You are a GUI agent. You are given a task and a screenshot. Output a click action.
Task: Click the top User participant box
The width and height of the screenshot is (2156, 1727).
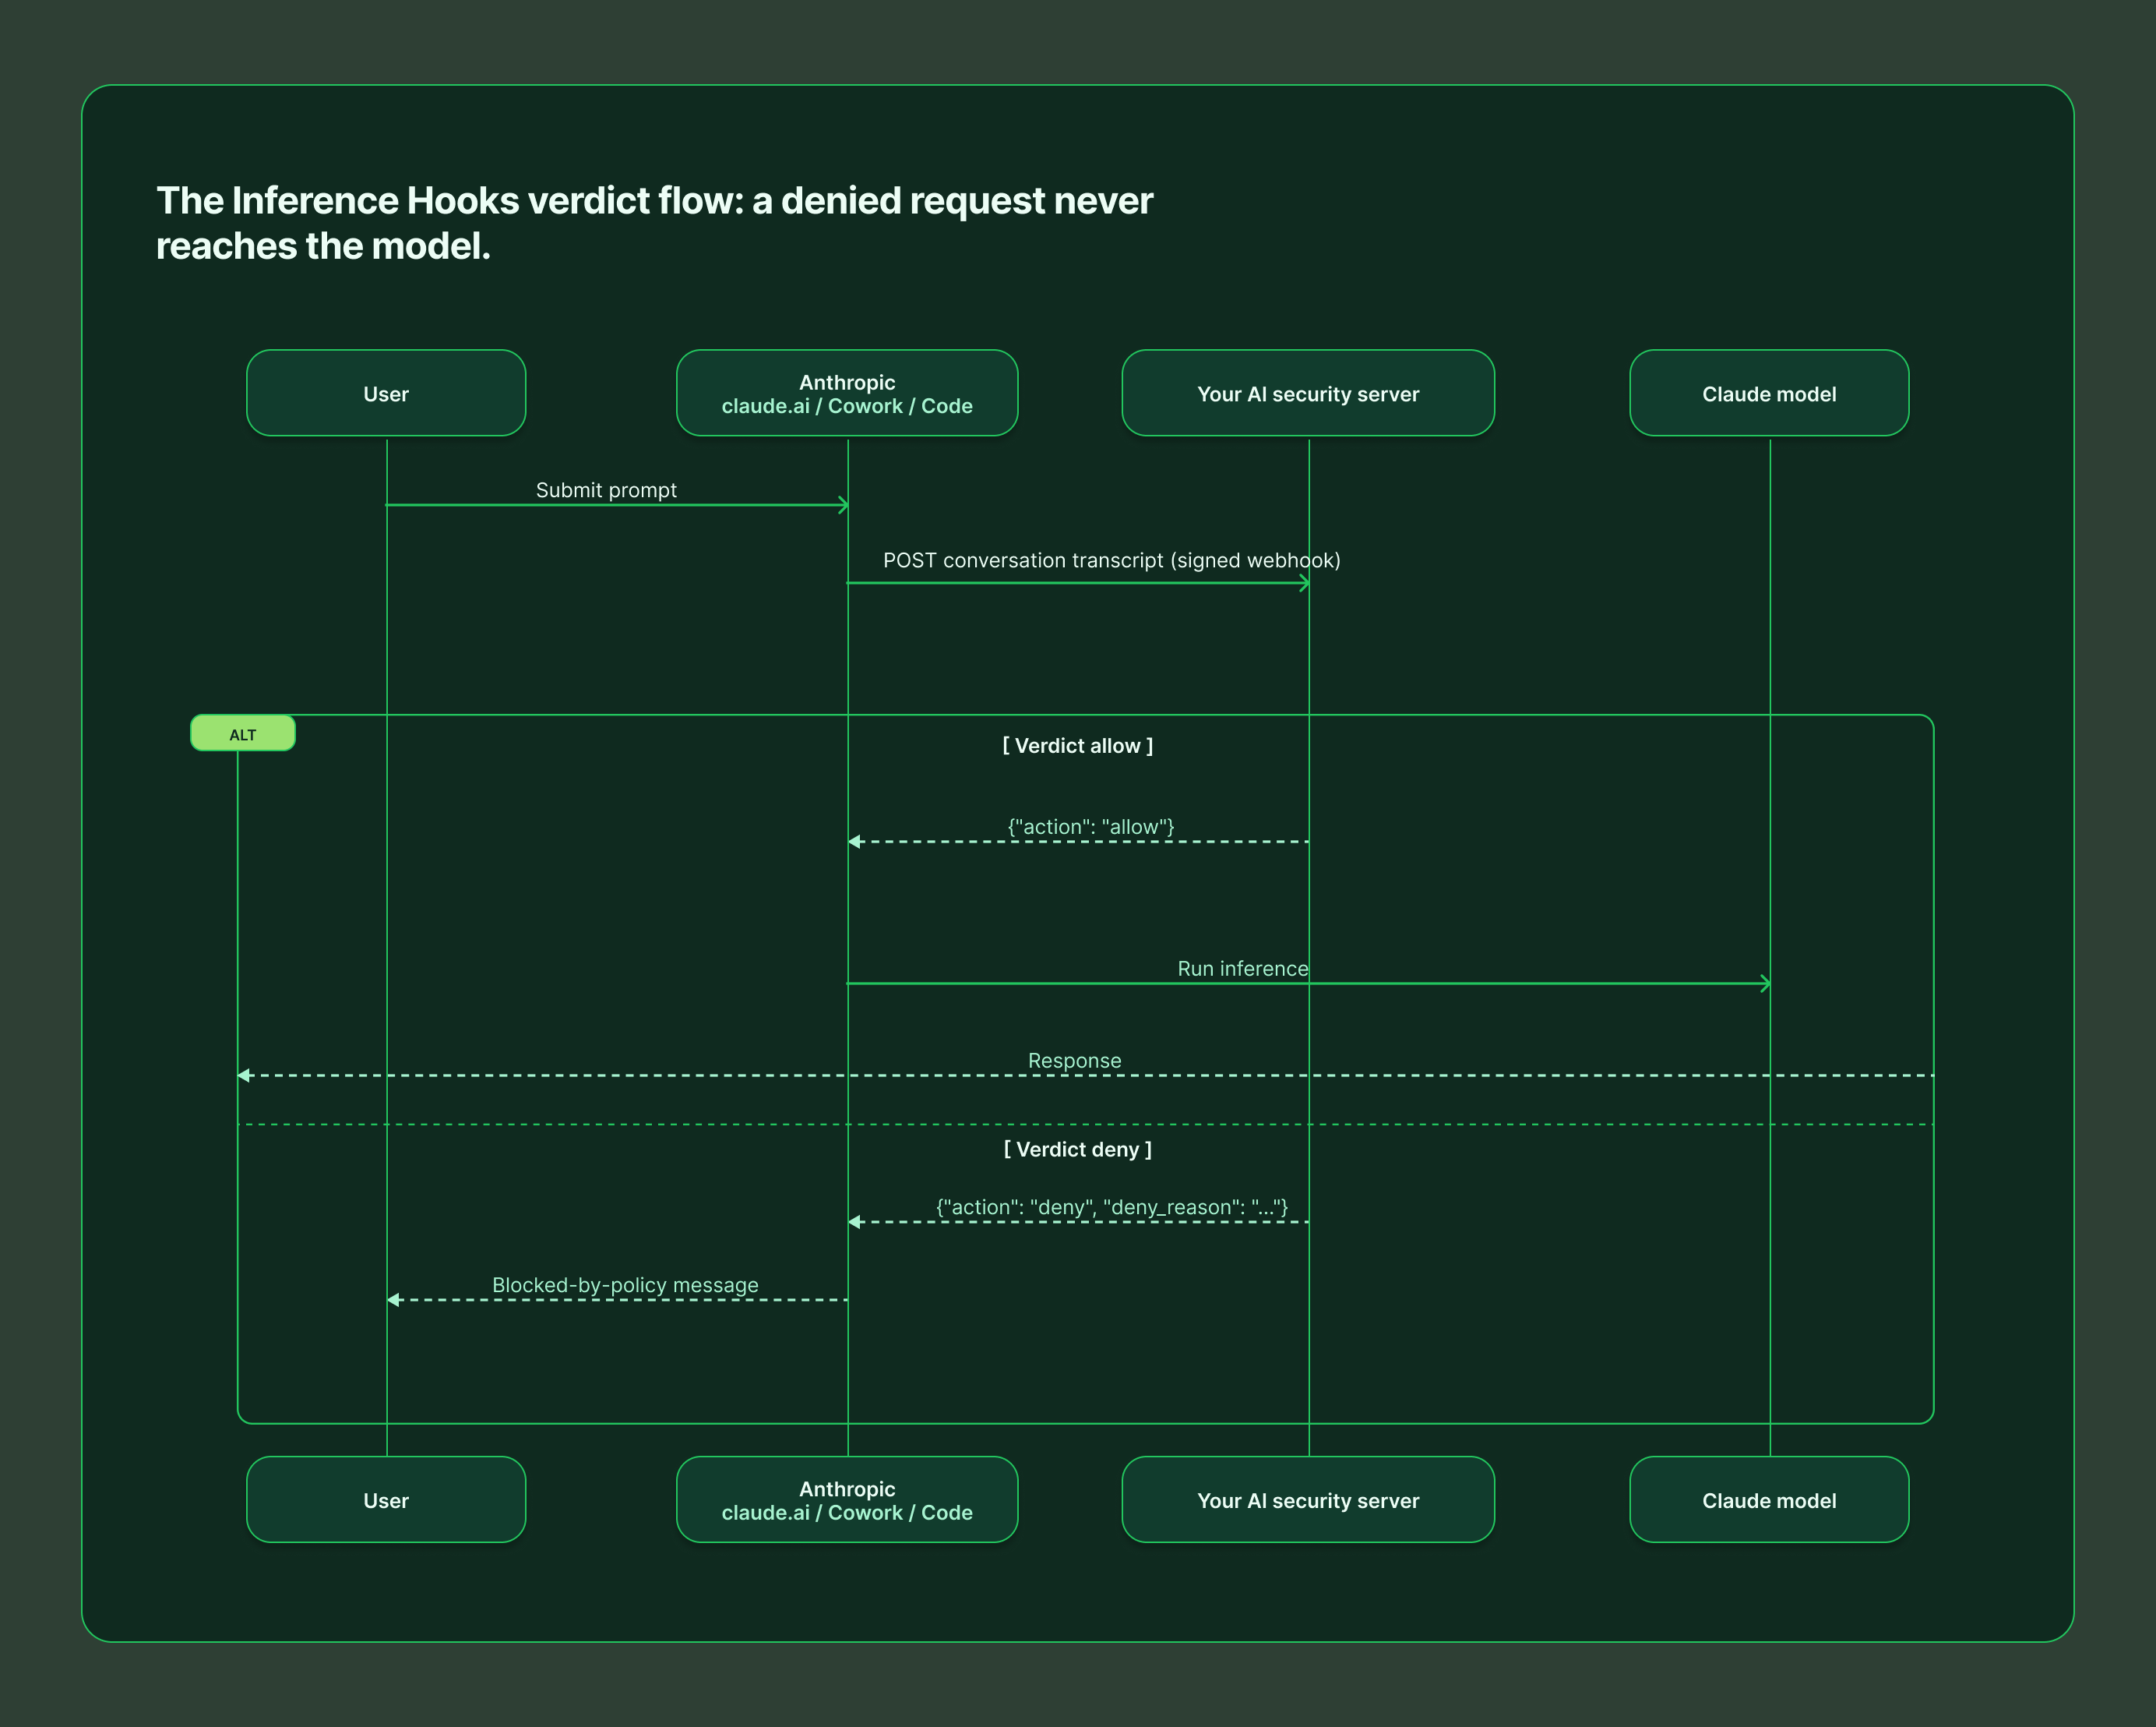(x=386, y=394)
